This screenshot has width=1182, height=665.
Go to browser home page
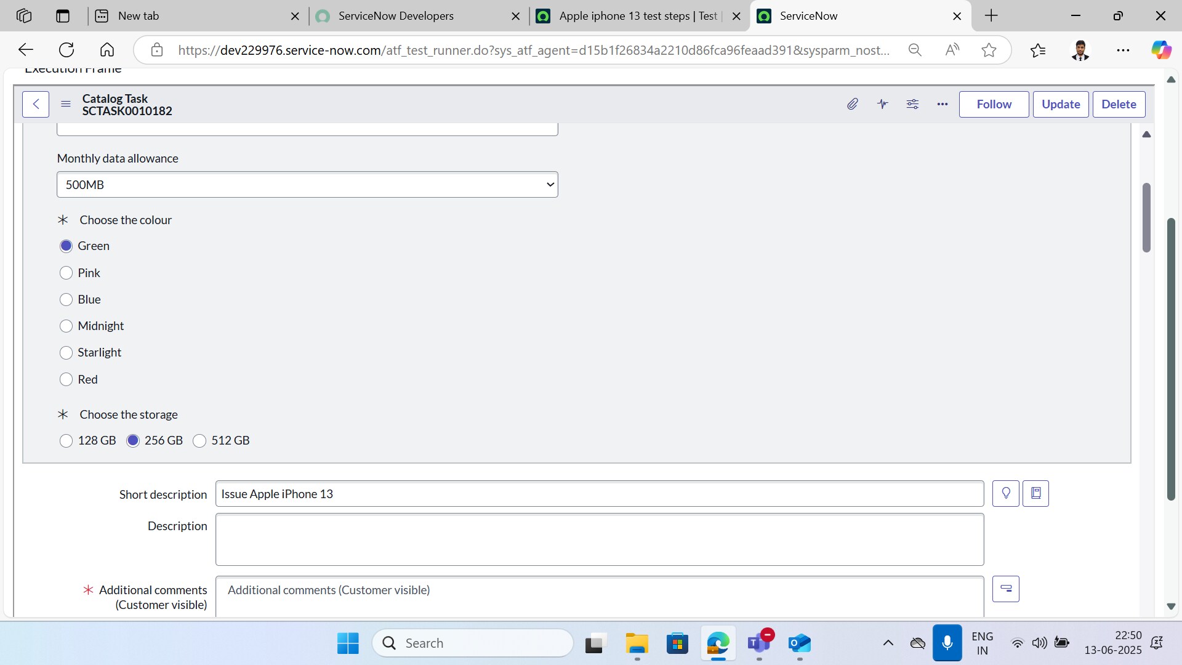[107, 50]
